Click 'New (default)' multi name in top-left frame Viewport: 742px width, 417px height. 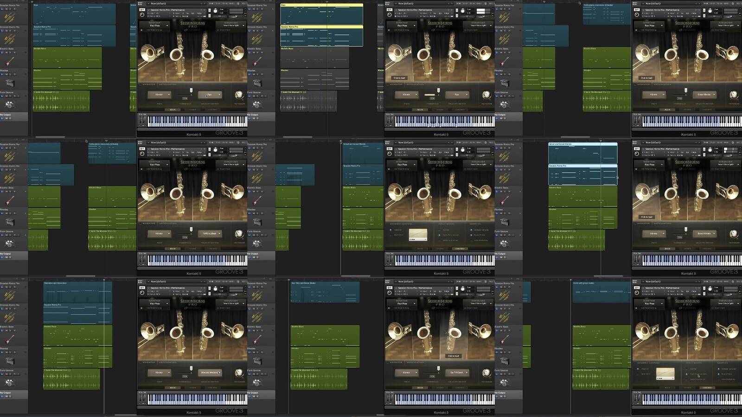pos(159,4)
